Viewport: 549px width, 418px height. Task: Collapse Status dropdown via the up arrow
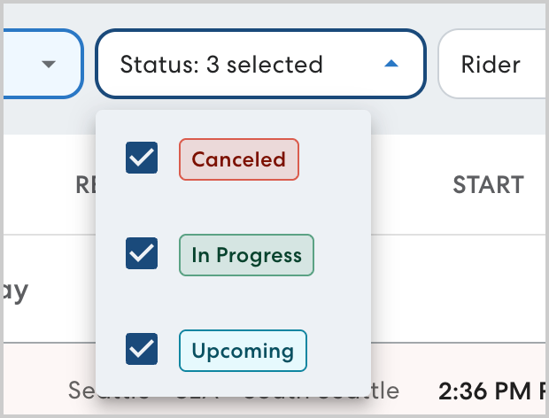point(391,65)
